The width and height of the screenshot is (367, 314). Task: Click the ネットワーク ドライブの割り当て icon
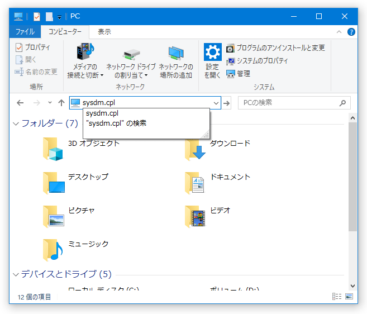click(131, 54)
